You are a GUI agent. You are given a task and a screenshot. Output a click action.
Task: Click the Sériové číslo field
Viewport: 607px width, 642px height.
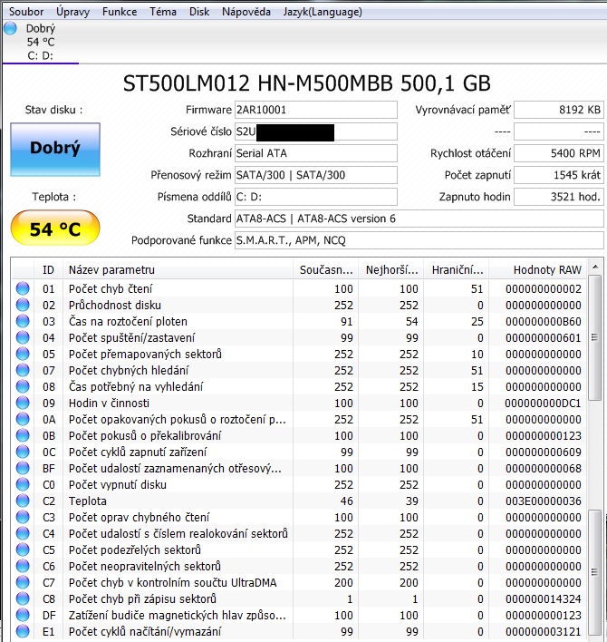316,131
